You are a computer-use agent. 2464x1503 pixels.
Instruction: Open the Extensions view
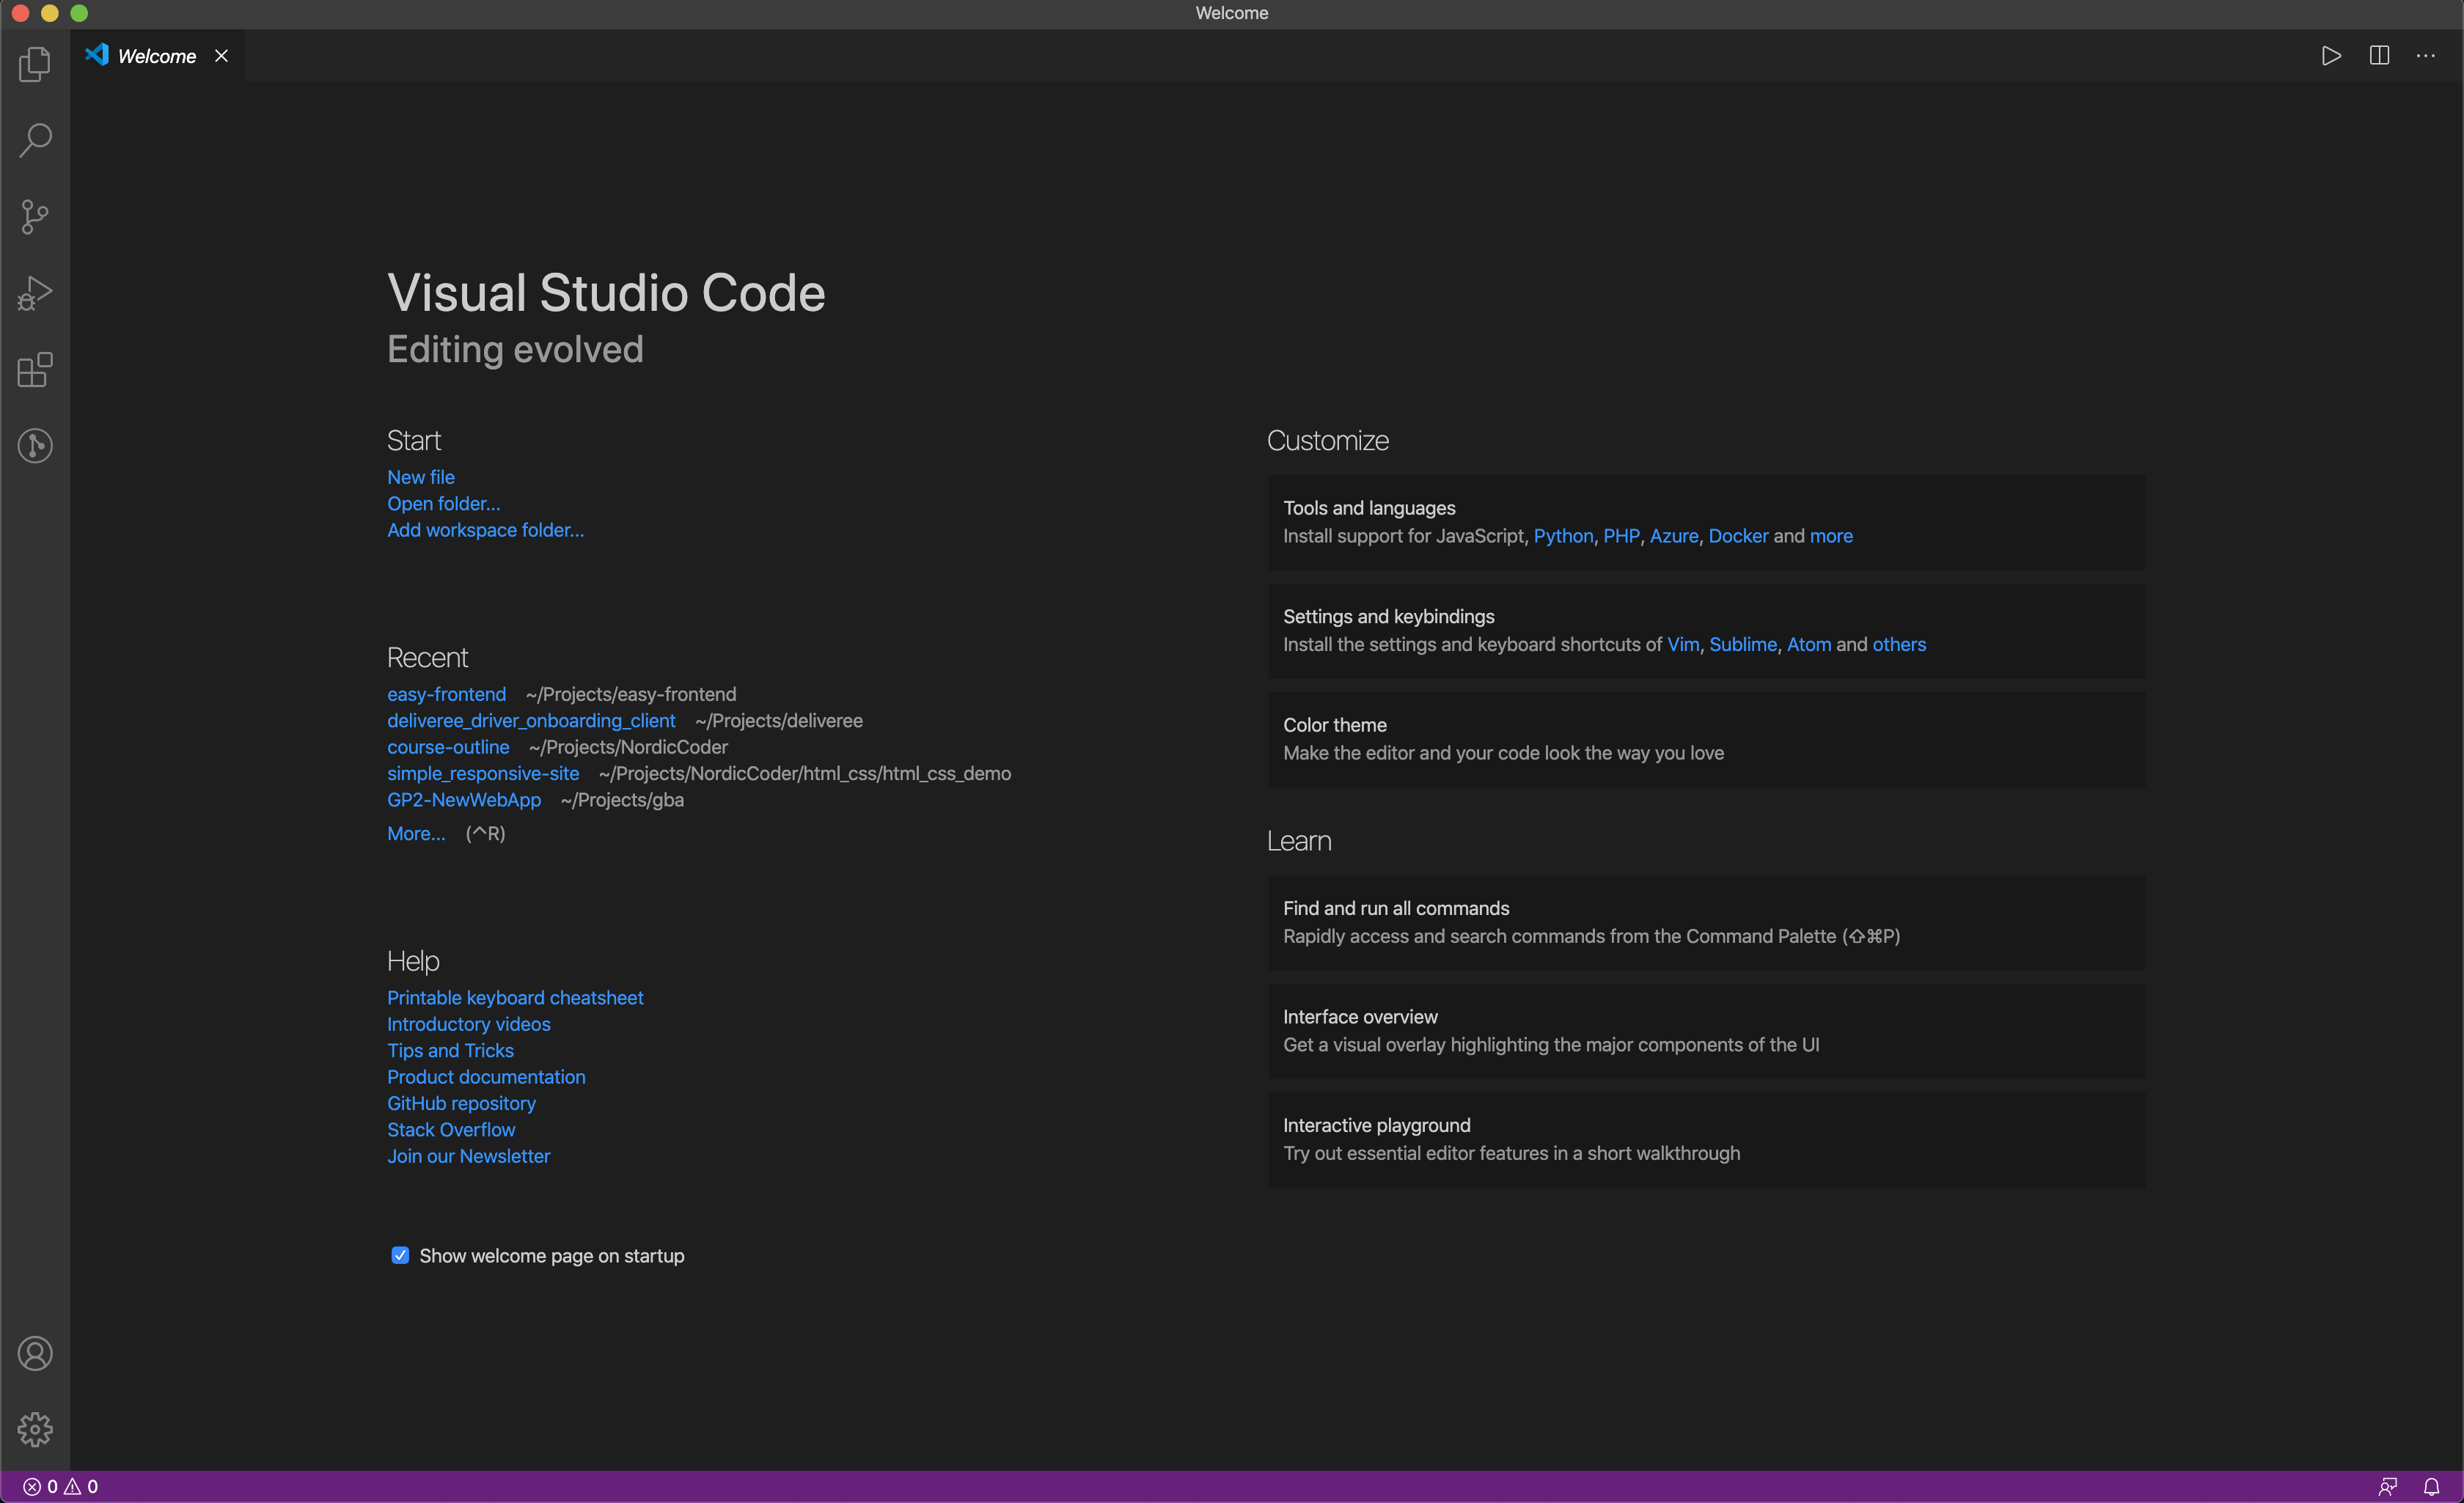[x=35, y=370]
